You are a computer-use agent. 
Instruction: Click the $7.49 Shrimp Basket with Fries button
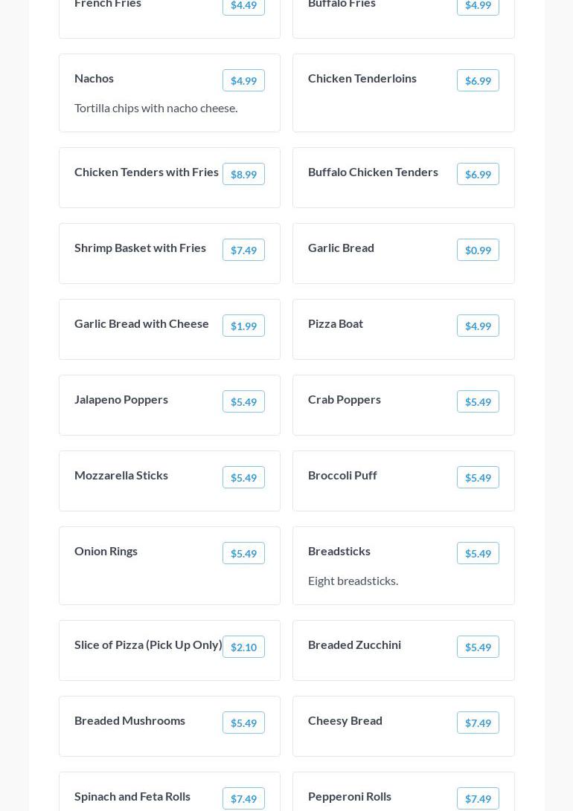pos(243,250)
